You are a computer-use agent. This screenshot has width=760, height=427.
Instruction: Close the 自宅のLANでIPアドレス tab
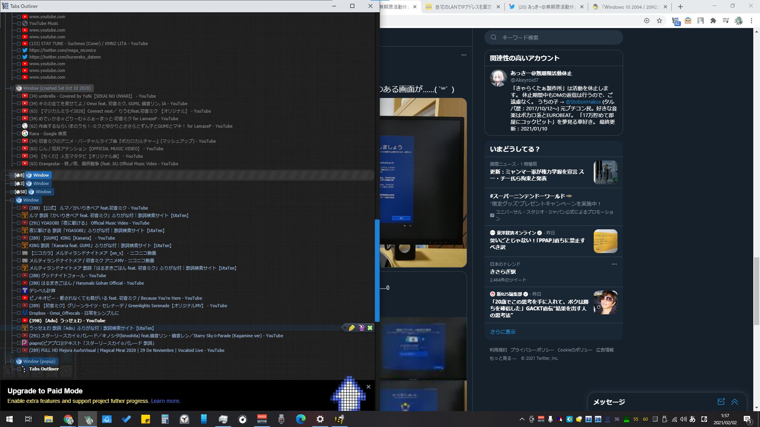(498, 7)
